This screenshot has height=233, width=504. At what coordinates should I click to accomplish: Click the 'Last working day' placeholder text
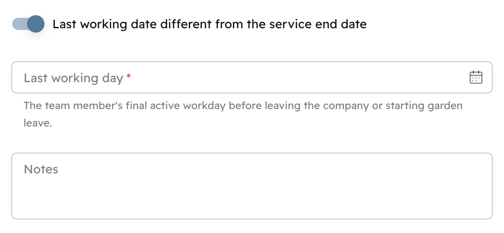[73, 78]
